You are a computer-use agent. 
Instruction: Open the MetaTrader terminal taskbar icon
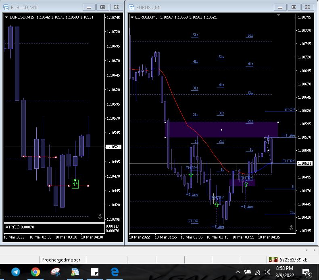[75, 272]
